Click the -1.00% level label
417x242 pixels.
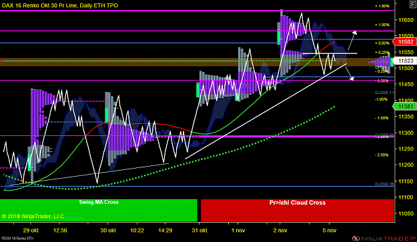[381, 99]
